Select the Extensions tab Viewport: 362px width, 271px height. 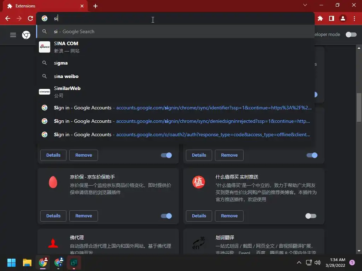coord(45,6)
